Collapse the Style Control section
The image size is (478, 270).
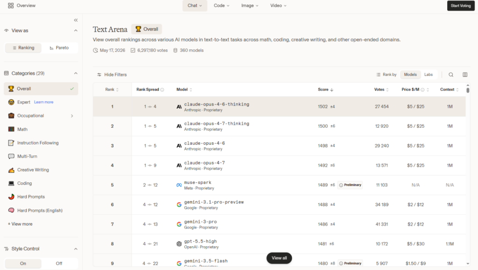coord(76,249)
